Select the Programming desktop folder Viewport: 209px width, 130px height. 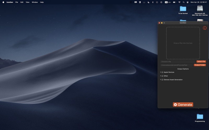200,118
